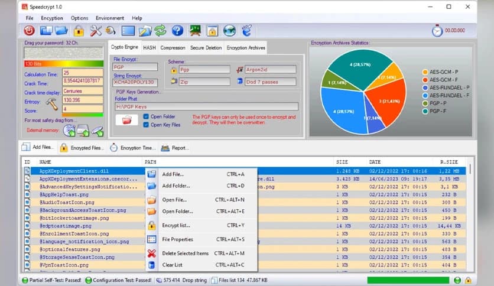Screen dimensions: 494x286
Task: Click the Add Files... button
Action: (37, 147)
